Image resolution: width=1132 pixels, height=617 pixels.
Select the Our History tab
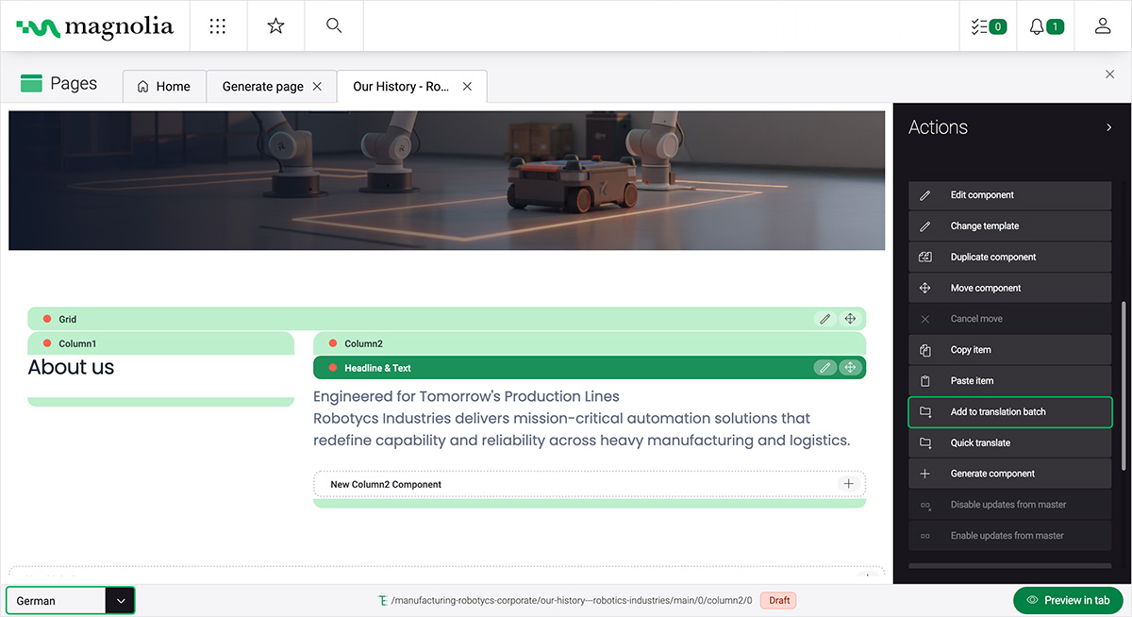click(400, 87)
